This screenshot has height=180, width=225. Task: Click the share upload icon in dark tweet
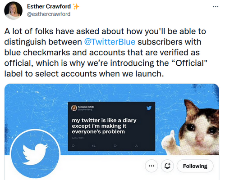(137, 146)
